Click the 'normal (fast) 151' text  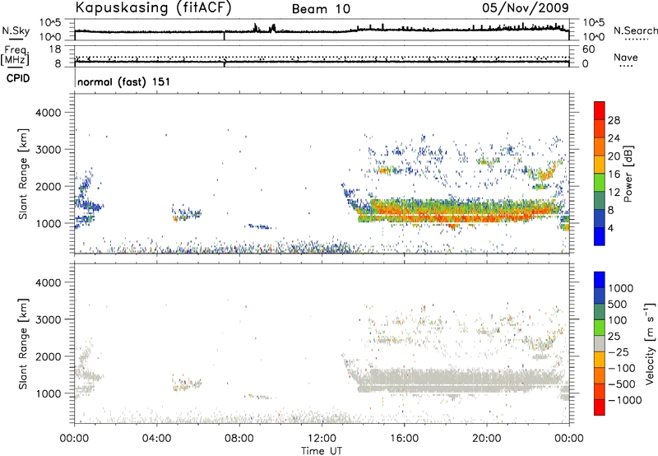(124, 81)
